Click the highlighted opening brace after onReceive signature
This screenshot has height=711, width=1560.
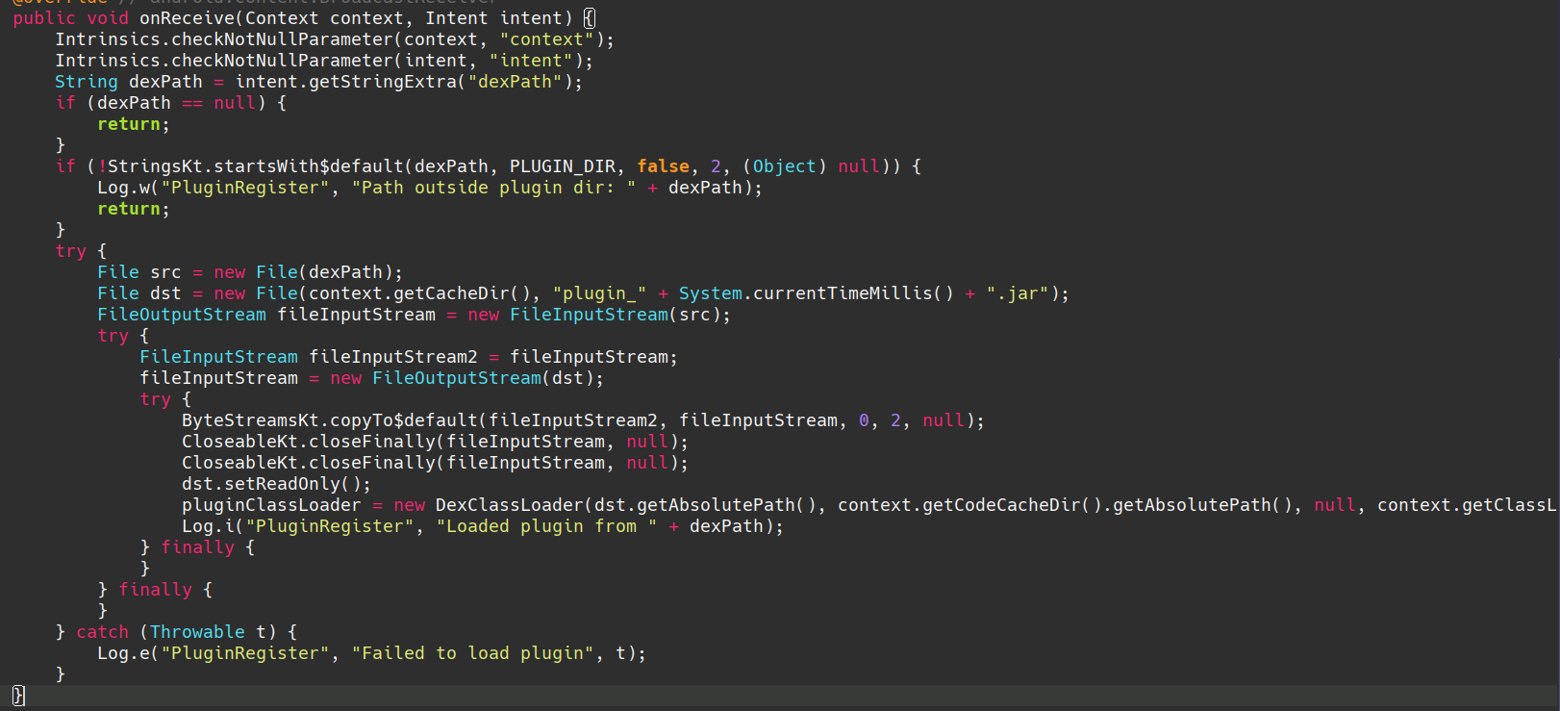point(590,18)
